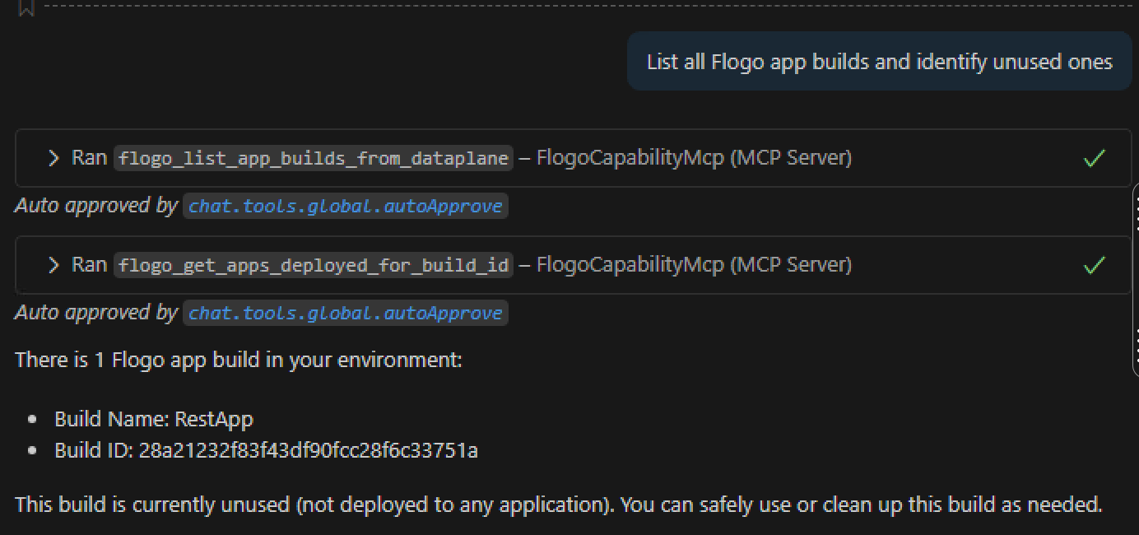This screenshot has height=535, width=1139.
Task: Click the "This build is currently unused" paragraph
Action: [x=558, y=505]
